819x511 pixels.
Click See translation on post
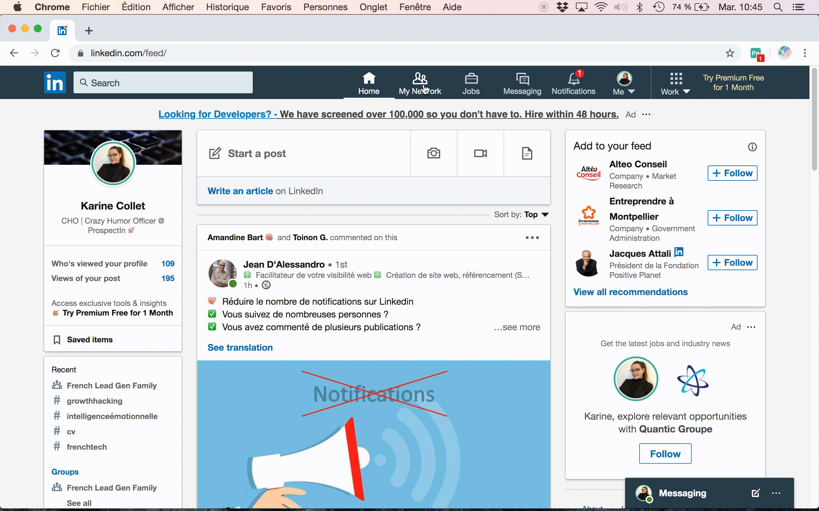tap(240, 347)
